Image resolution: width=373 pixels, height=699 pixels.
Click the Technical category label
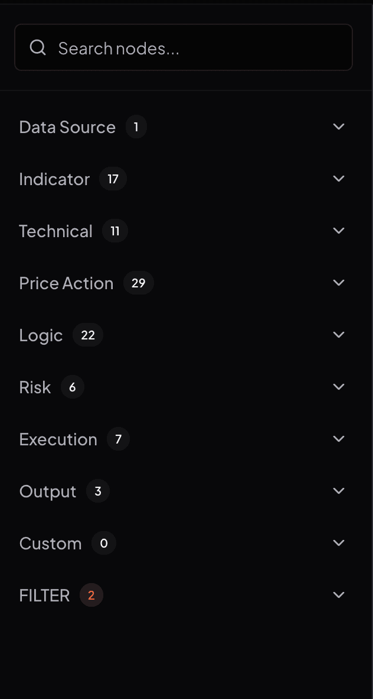coord(55,231)
